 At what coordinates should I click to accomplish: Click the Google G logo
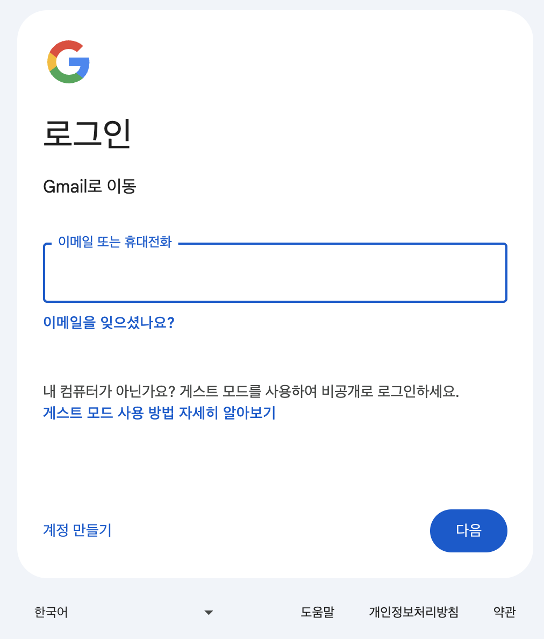[68, 62]
